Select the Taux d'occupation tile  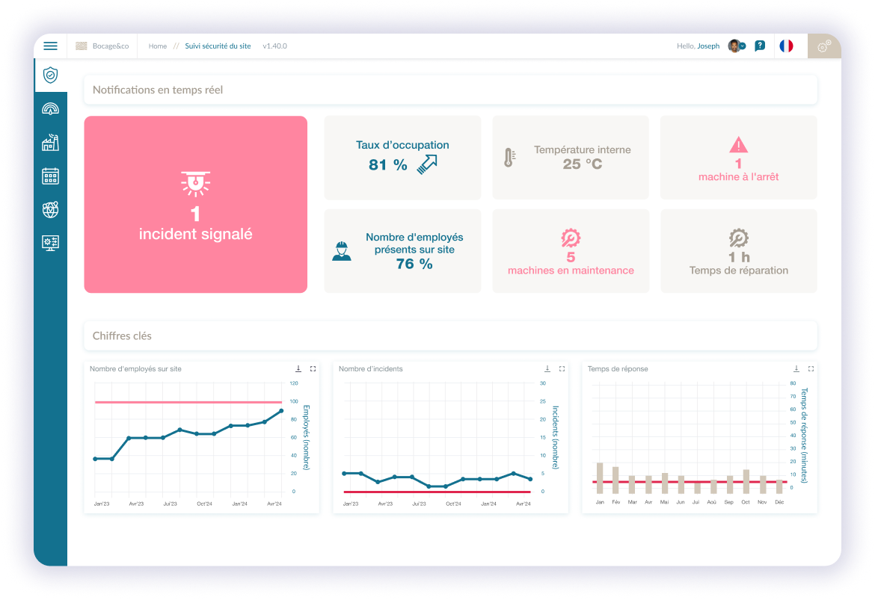402,158
